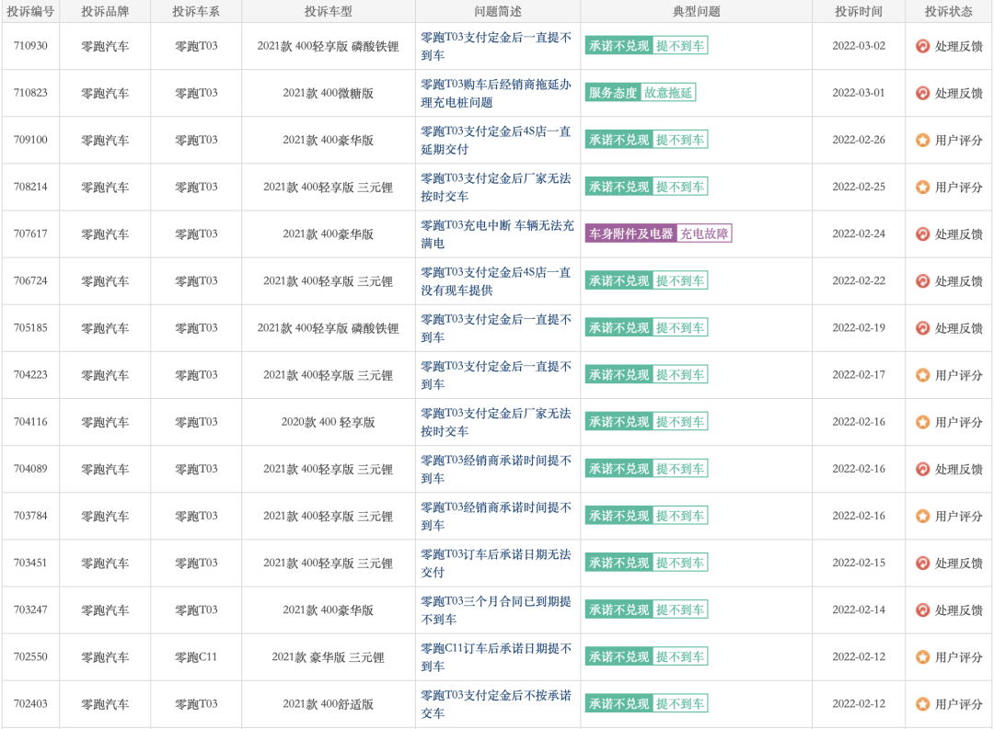Open complaint 704223 problem summary link
994x729 pixels.
[x=496, y=375]
